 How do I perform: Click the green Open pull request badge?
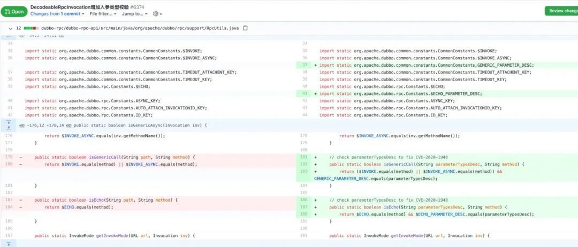coord(14,11)
